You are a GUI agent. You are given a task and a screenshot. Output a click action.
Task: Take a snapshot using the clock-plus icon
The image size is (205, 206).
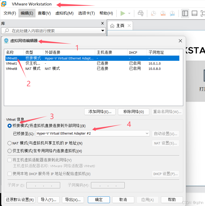153,14
